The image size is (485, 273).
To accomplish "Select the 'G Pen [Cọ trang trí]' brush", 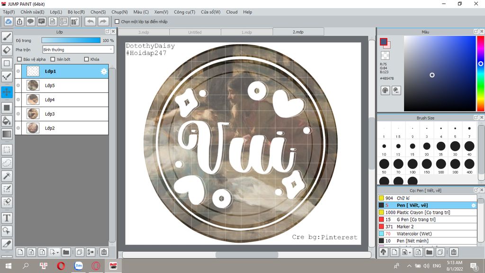I will (428, 219).
